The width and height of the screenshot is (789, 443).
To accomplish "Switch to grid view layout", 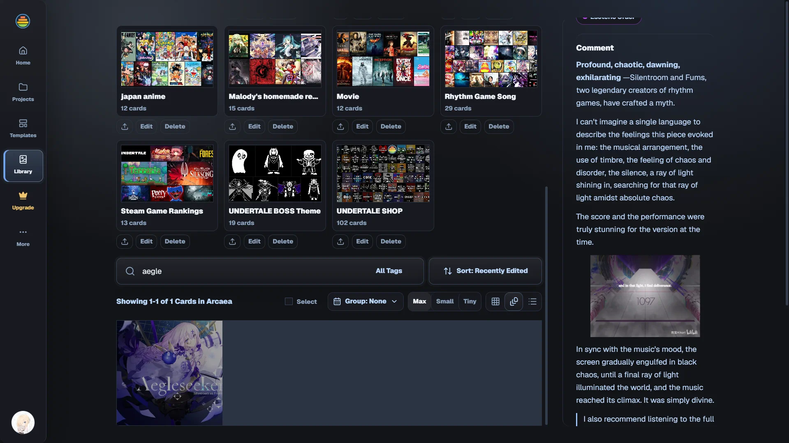I will (x=495, y=302).
